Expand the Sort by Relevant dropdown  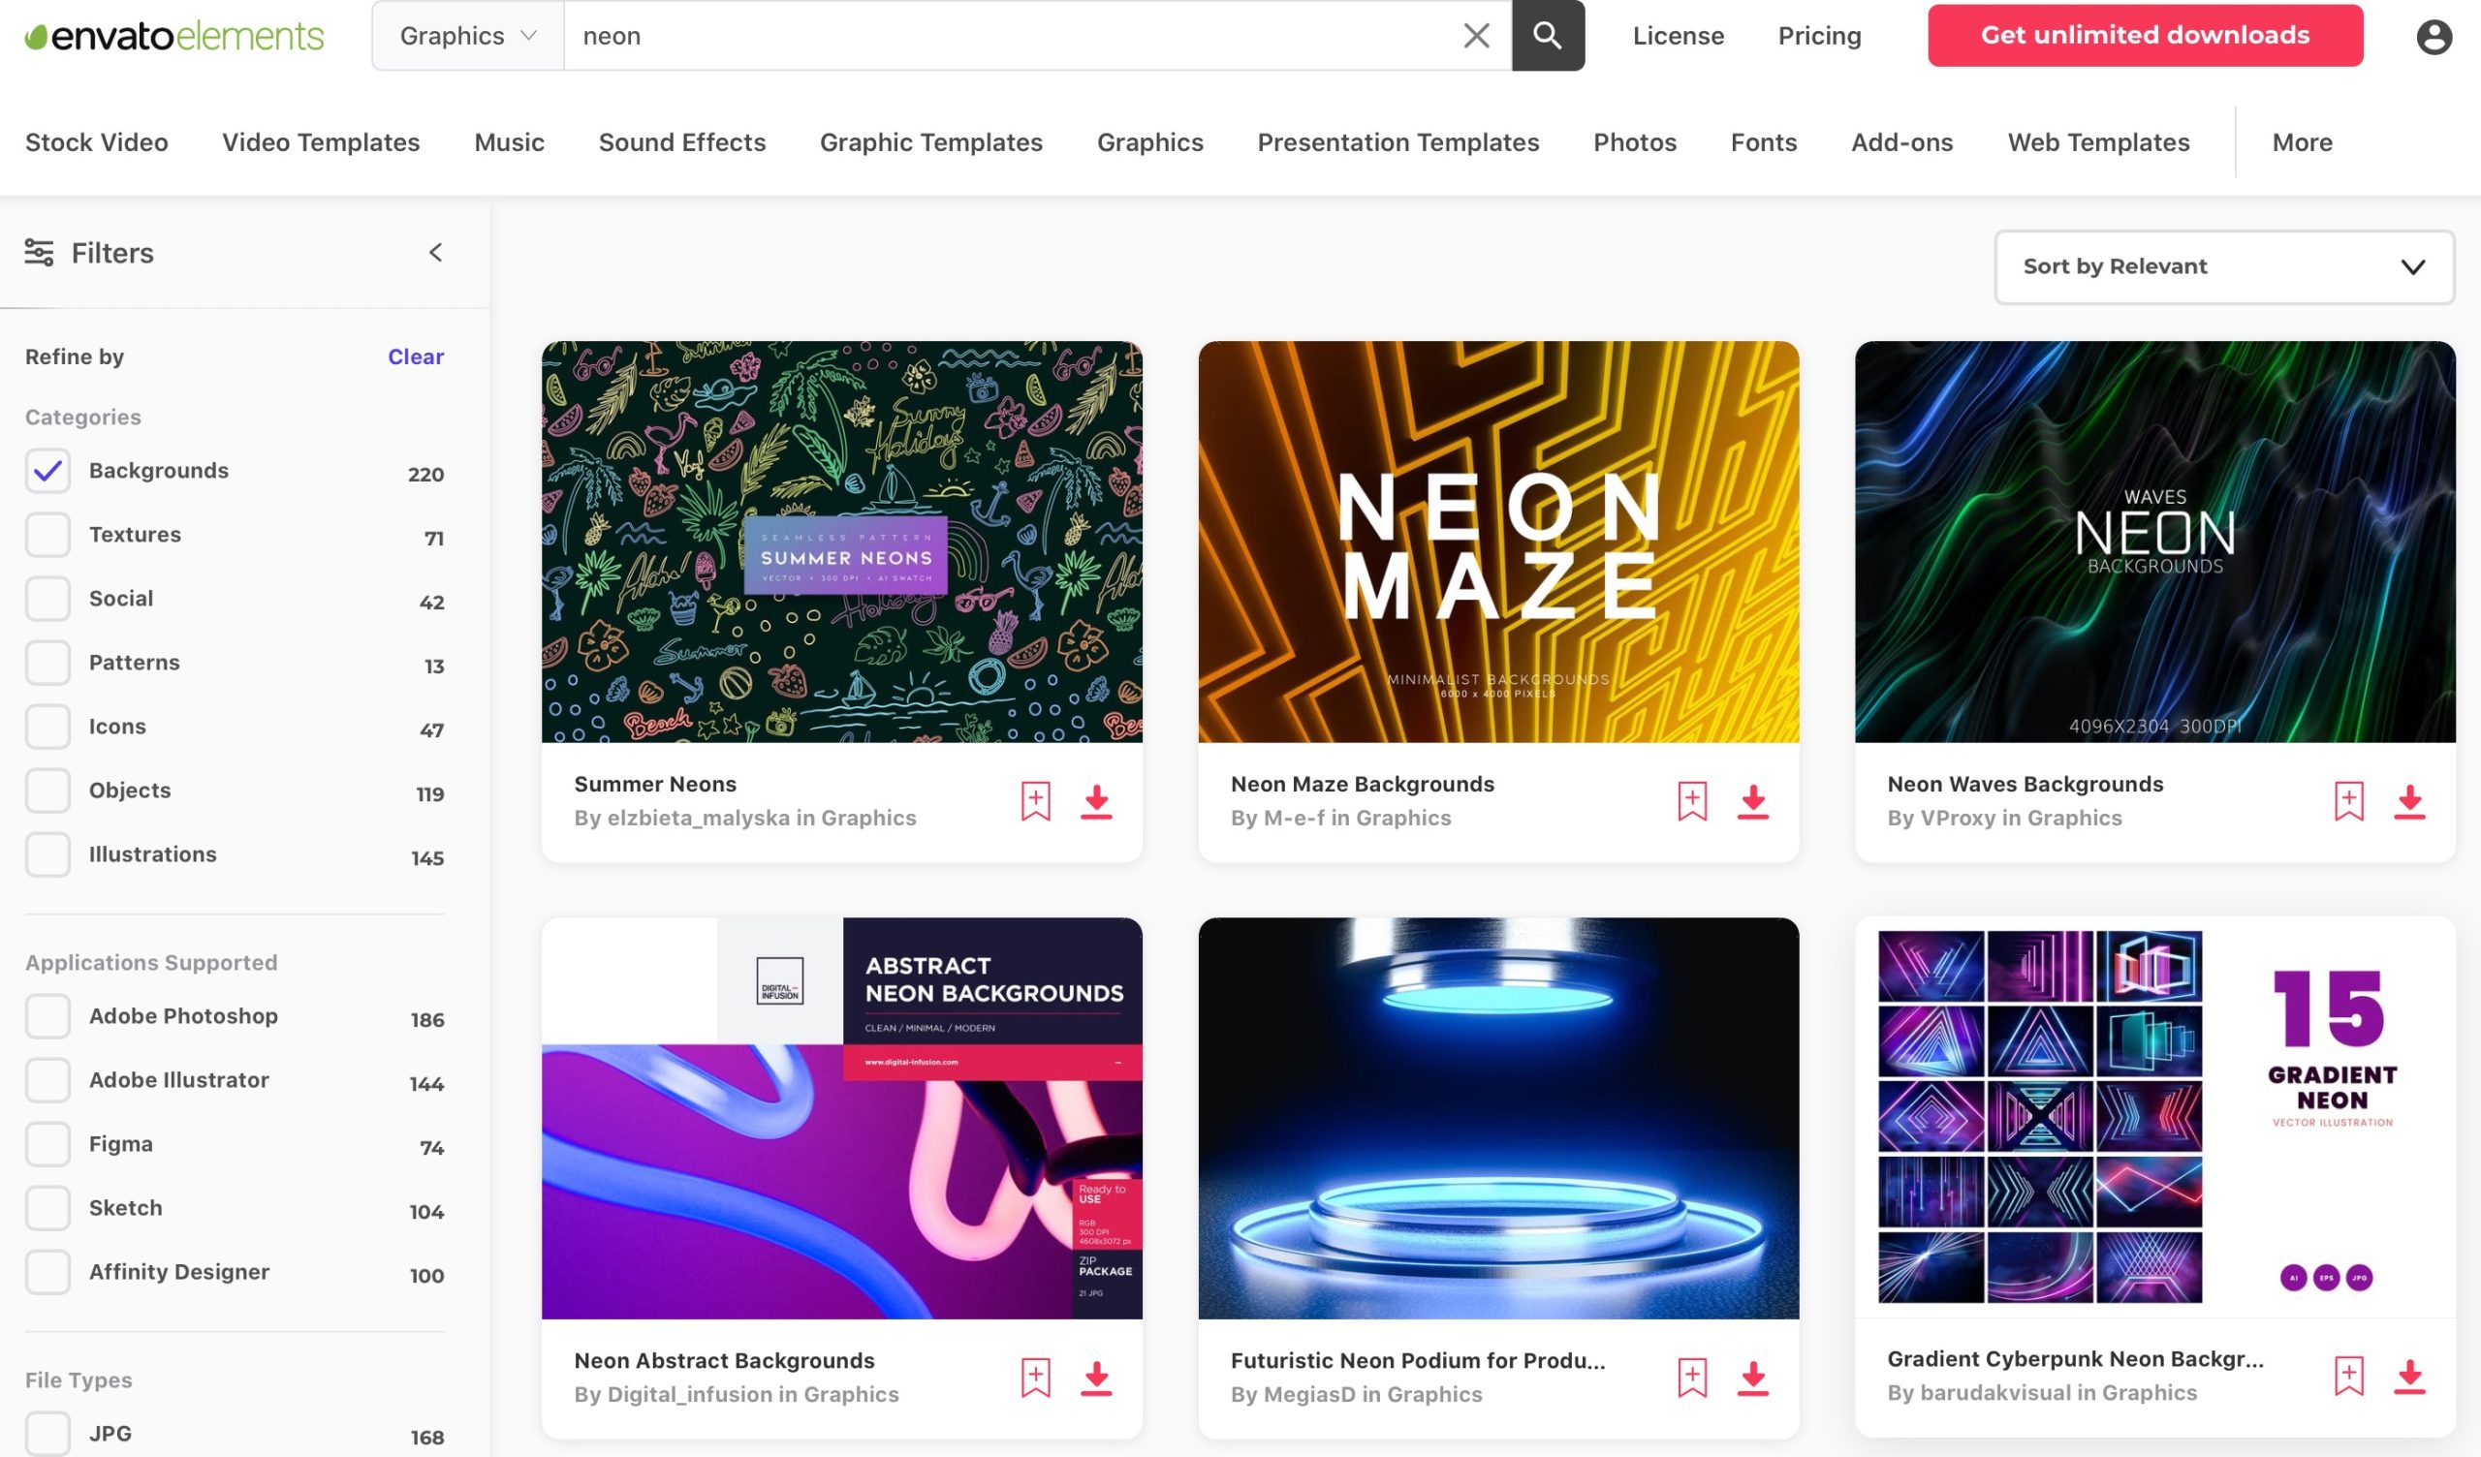(2223, 266)
